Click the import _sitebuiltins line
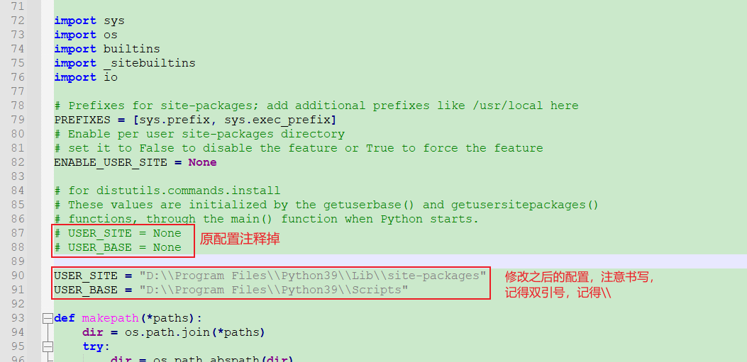Screen dimensions: 747x362 [124, 63]
